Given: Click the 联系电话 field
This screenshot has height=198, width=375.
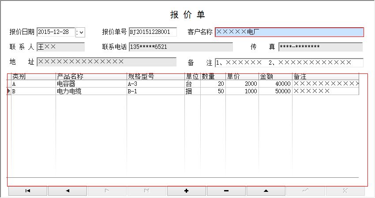Looking at the screenshot, I should 181,47.
